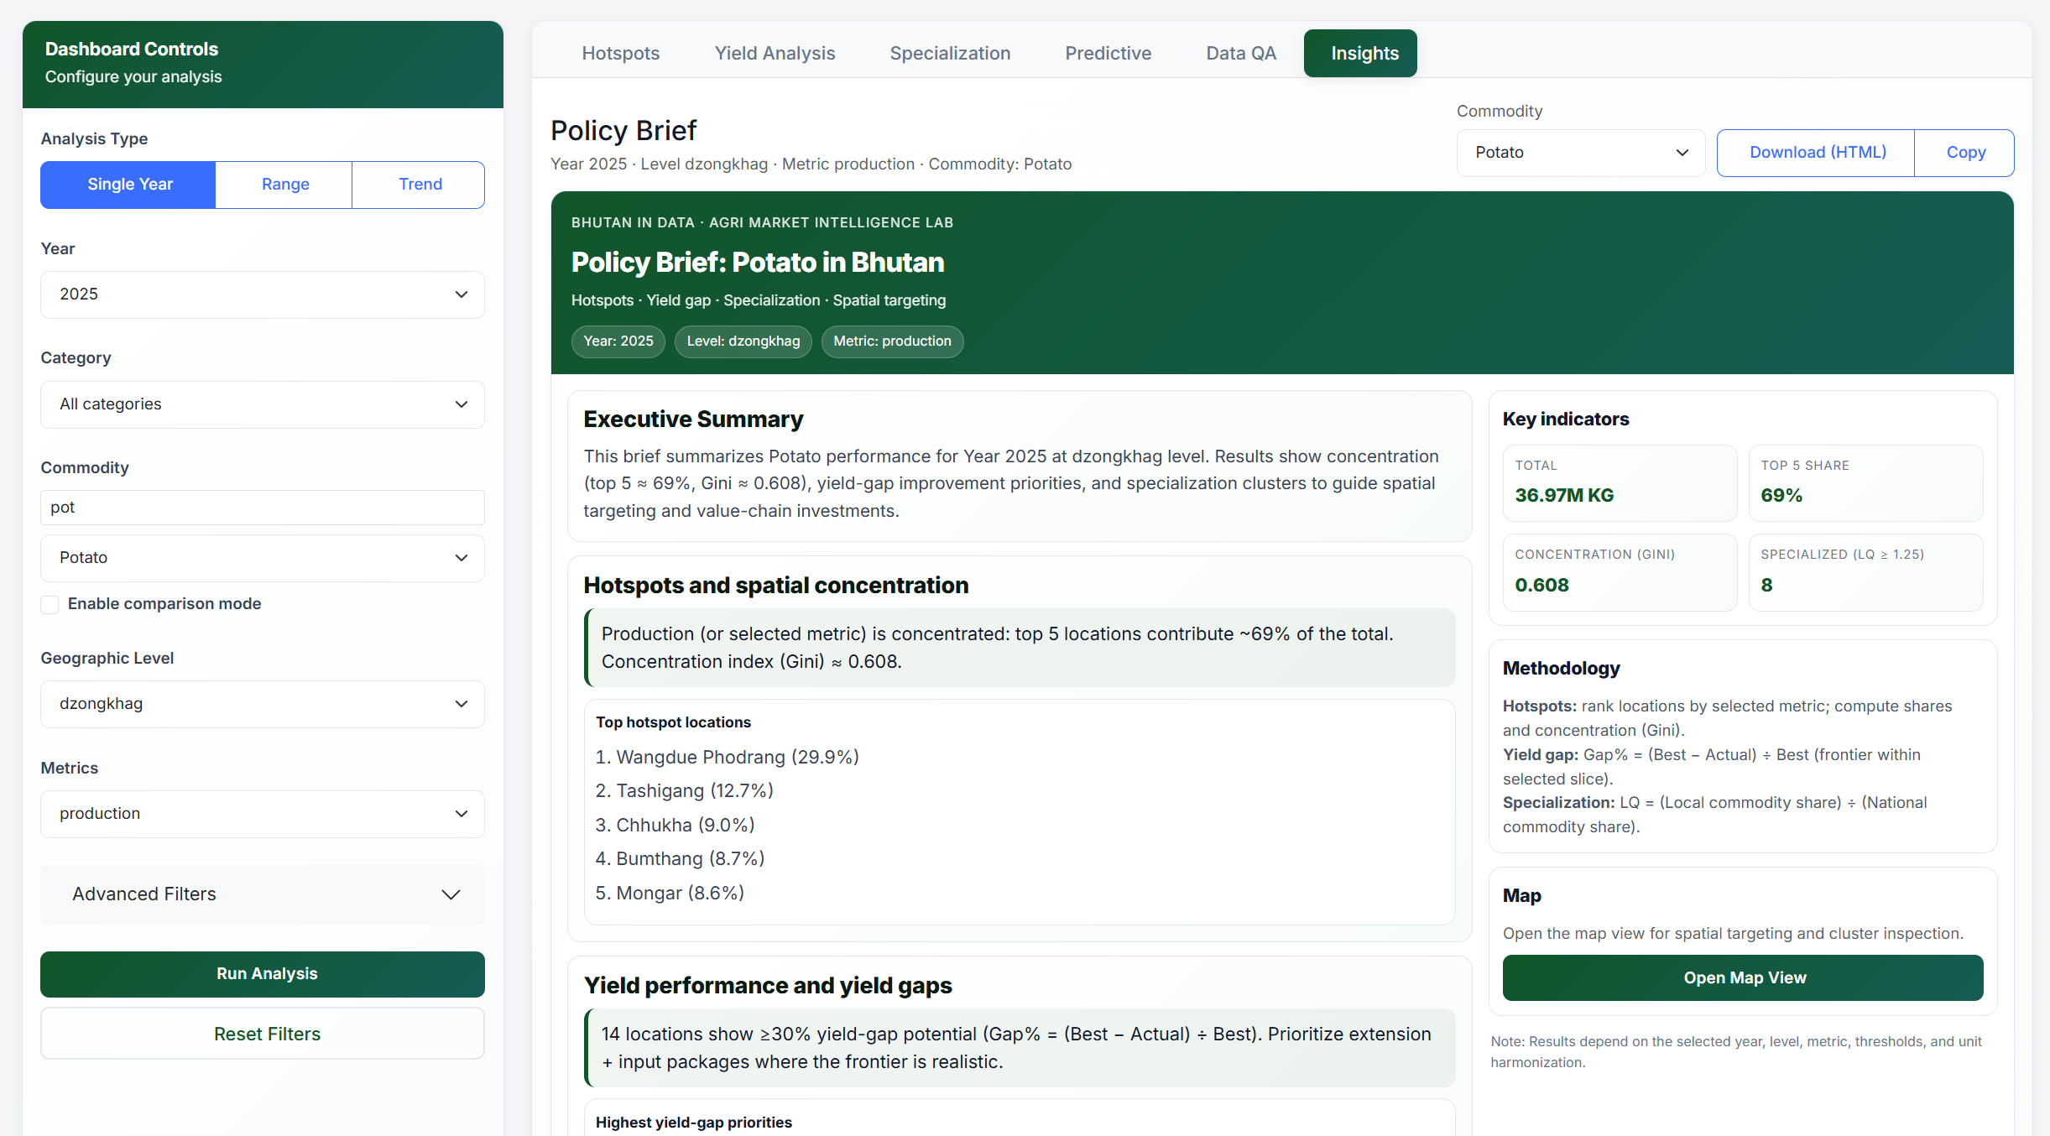Switch analysis type to Range
Screen dimensions: 2050x1136
[284, 185]
